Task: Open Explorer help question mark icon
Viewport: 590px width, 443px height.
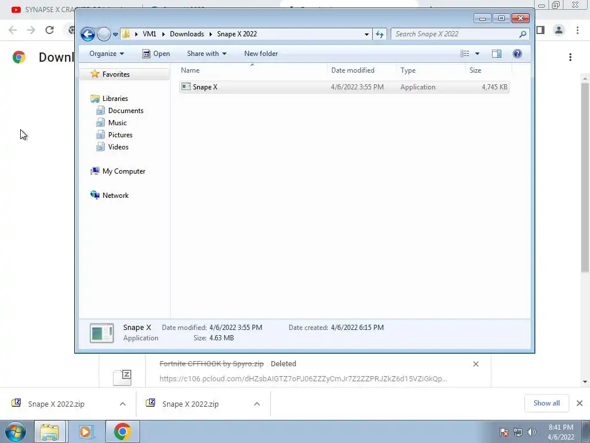Action: coord(517,54)
